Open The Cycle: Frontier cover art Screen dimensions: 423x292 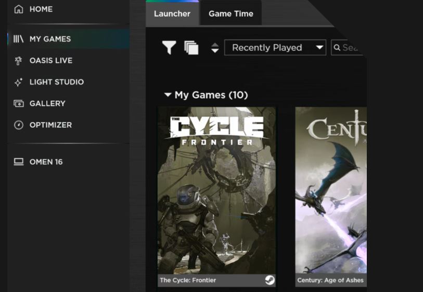tap(216, 191)
